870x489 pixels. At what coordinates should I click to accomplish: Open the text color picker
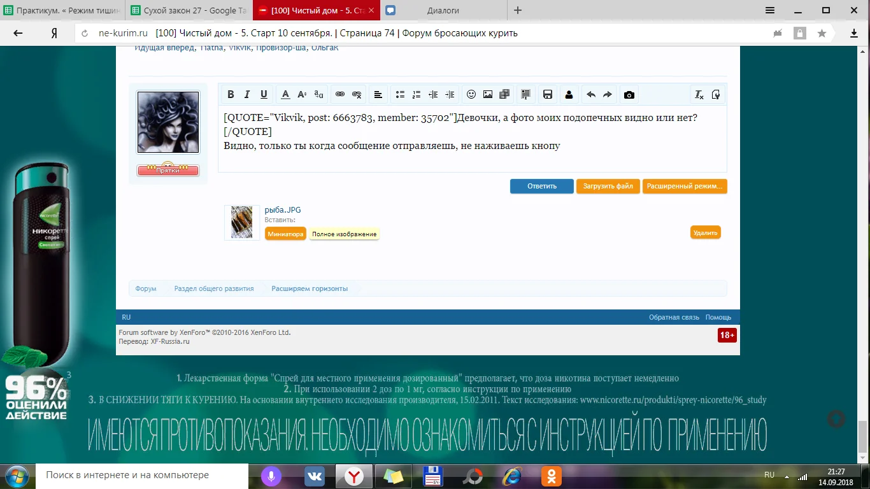click(285, 95)
